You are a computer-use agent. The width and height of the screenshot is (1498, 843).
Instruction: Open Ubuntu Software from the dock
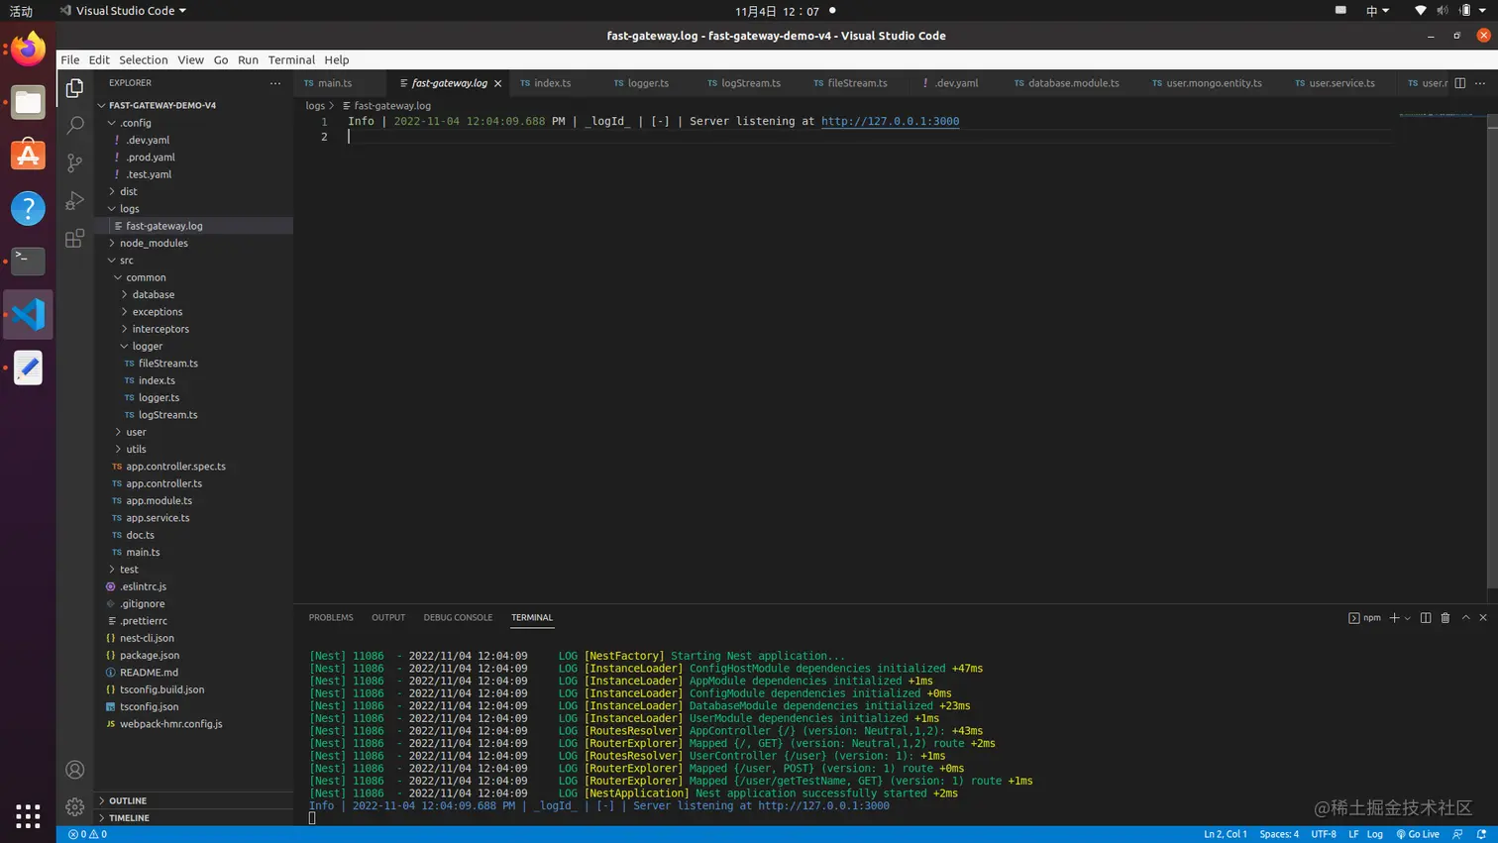click(28, 156)
